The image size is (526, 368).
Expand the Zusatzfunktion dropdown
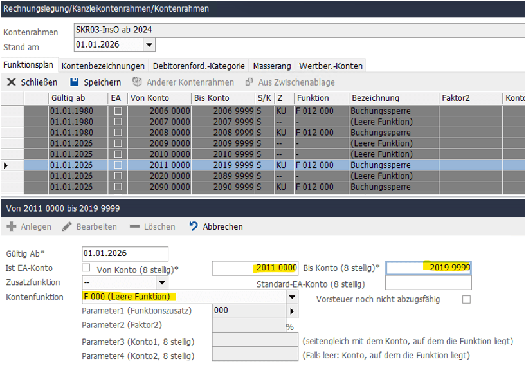(x=161, y=282)
